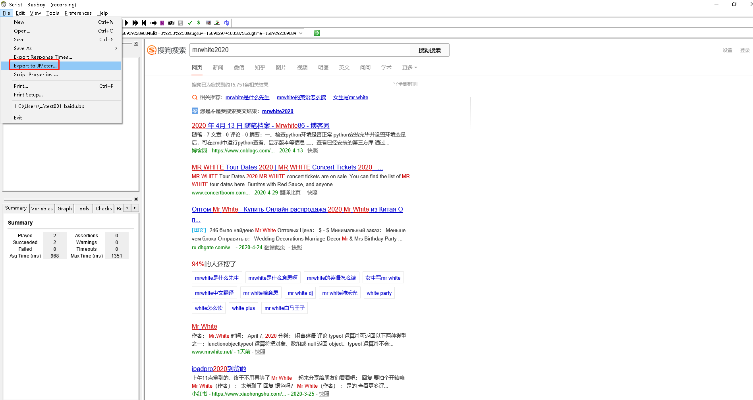Open the View menu
This screenshot has height=400, width=753.
[x=35, y=13]
